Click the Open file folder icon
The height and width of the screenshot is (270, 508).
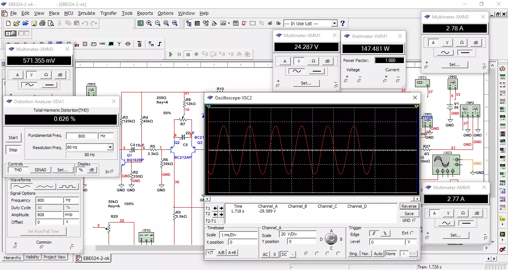pyautogui.click(x=17, y=23)
